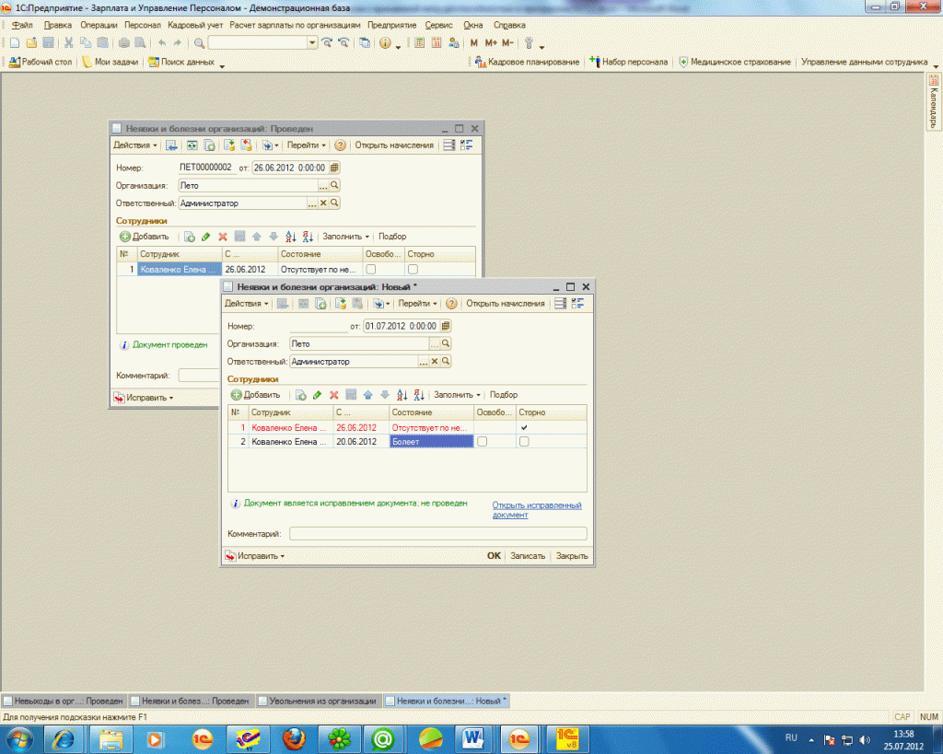Viewport: 943px width, 754px height.
Task: Move the row up with the blue arrow in the Новый document
Action: (368, 394)
